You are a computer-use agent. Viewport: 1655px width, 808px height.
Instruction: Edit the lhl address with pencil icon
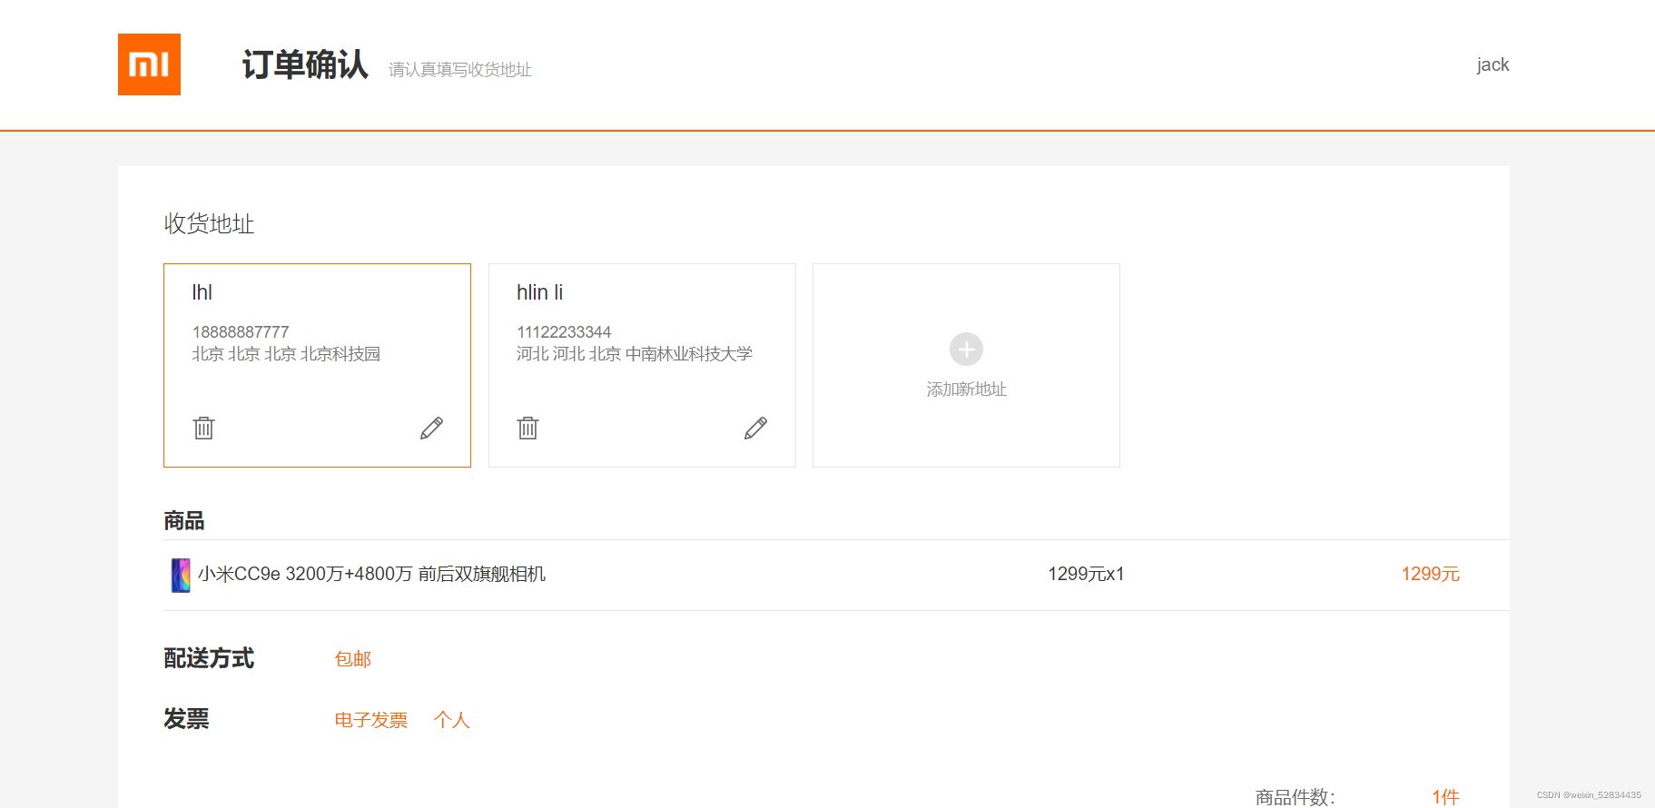(431, 429)
